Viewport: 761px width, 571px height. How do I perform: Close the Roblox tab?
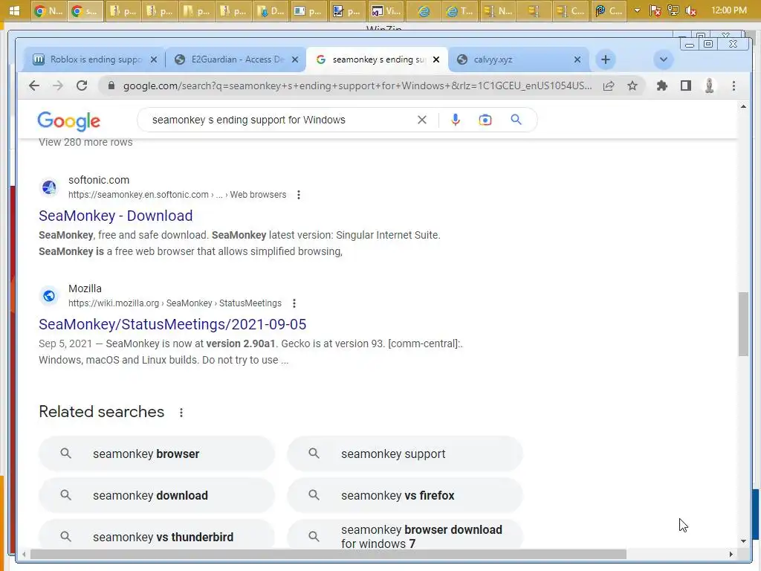pyautogui.click(x=153, y=59)
